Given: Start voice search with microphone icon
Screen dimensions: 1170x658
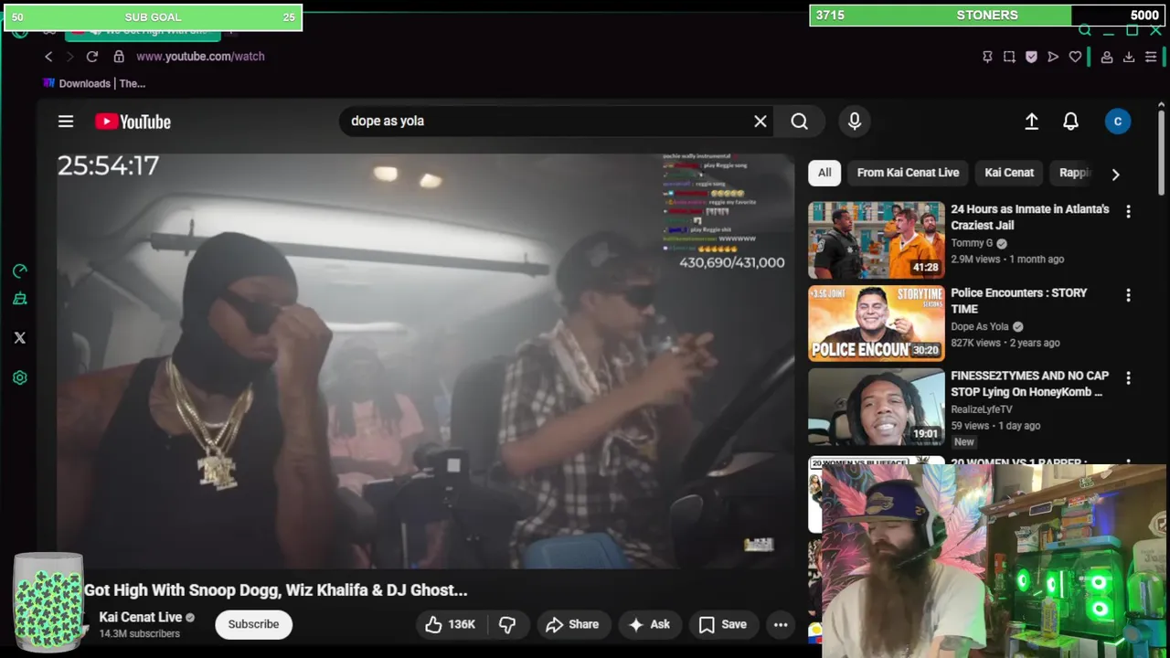Looking at the screenshot, I should point(855,121).
